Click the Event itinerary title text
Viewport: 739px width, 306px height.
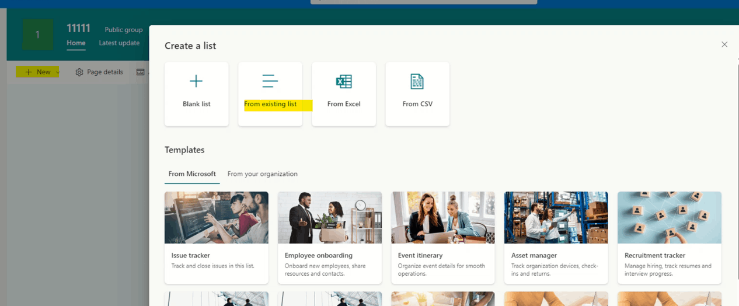(x=420, y=255)
